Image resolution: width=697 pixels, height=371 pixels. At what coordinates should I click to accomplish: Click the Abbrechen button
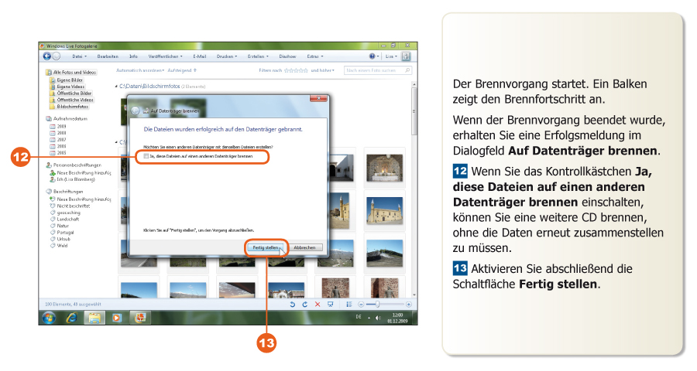click(x=304, y=247)
